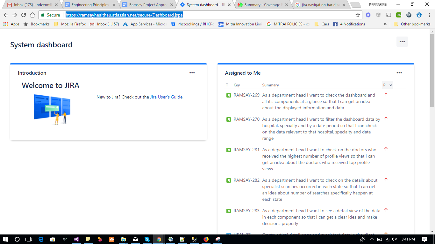435x244 pixels.
Task: Open the RAMSAY-283 issue key link
Action: tap(246, 211)
